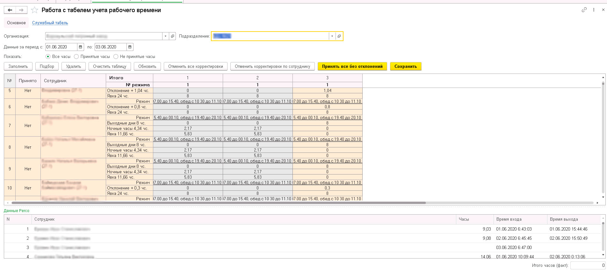Click the copy link icon
This screenshot has width=607, height=270.
[584, 10]
